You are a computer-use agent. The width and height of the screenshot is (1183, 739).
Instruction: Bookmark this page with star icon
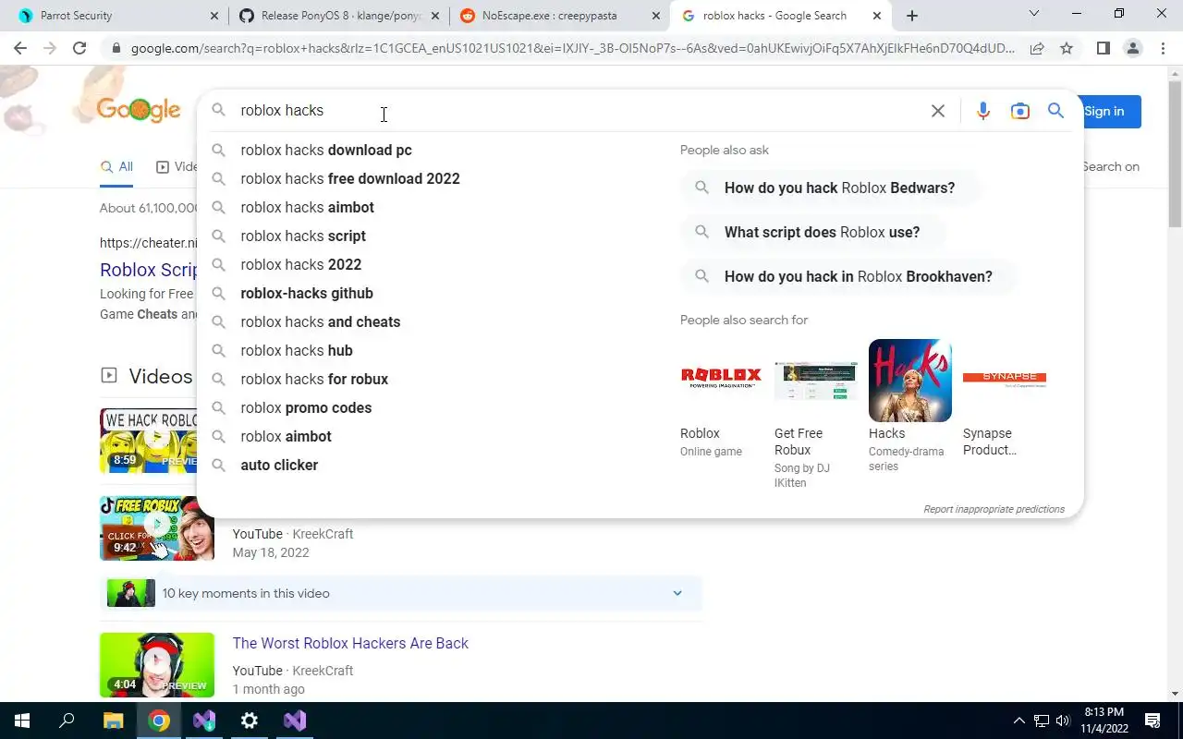[x=1067, y=48]
